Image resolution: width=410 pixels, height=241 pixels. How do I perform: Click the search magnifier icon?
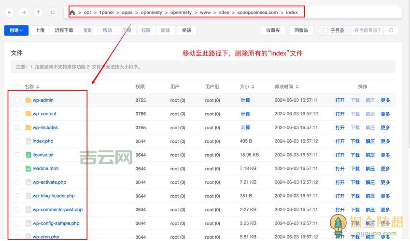391,30
